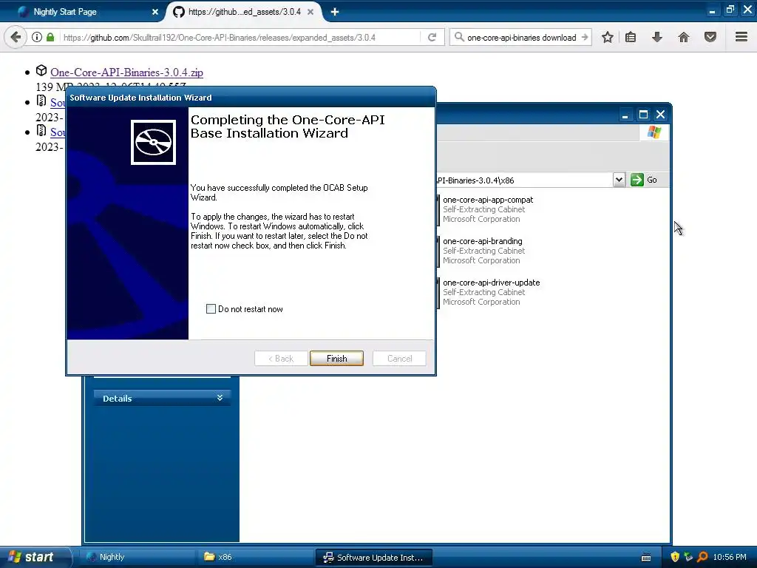Click the Pocket icon in toolbar
Screen dimensions: 757x568
point(710,37)
